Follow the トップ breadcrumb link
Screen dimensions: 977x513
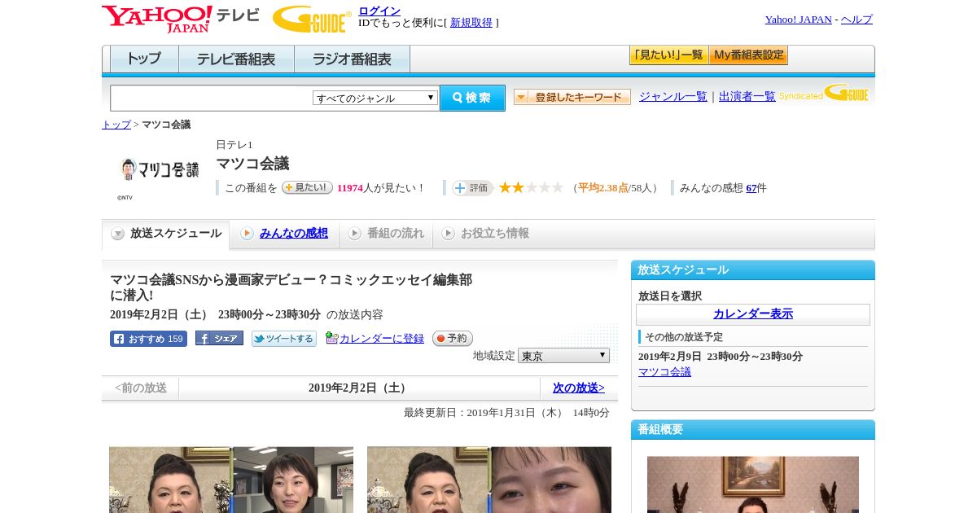(x=116, y=125)
